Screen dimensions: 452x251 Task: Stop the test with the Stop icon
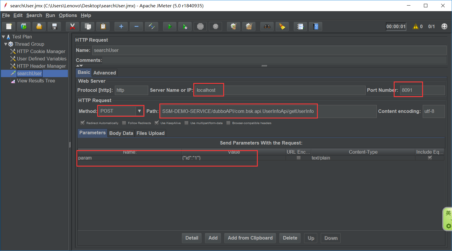pyautogui.click(x=200, y=26)
